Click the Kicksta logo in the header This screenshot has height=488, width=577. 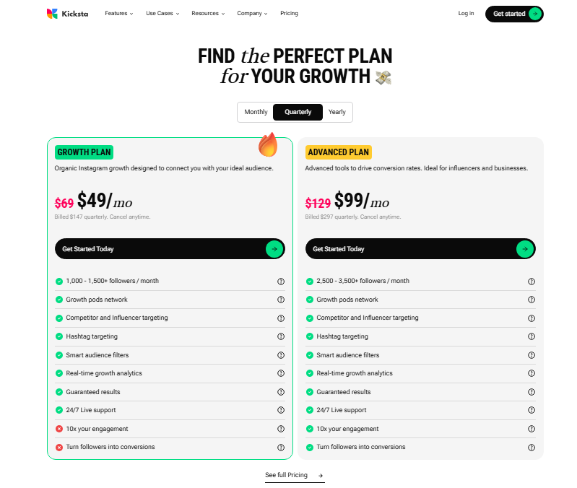click(67, 14)
